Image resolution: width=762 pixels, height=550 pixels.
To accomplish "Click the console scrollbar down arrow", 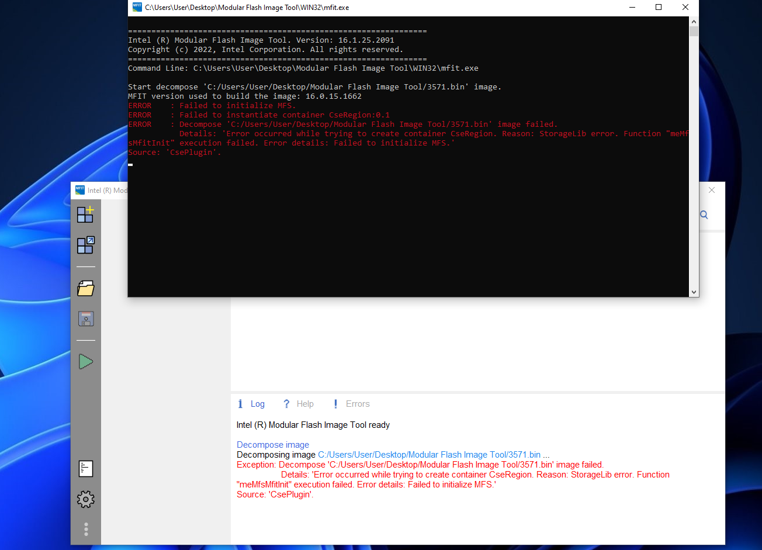I will point(694,292).
